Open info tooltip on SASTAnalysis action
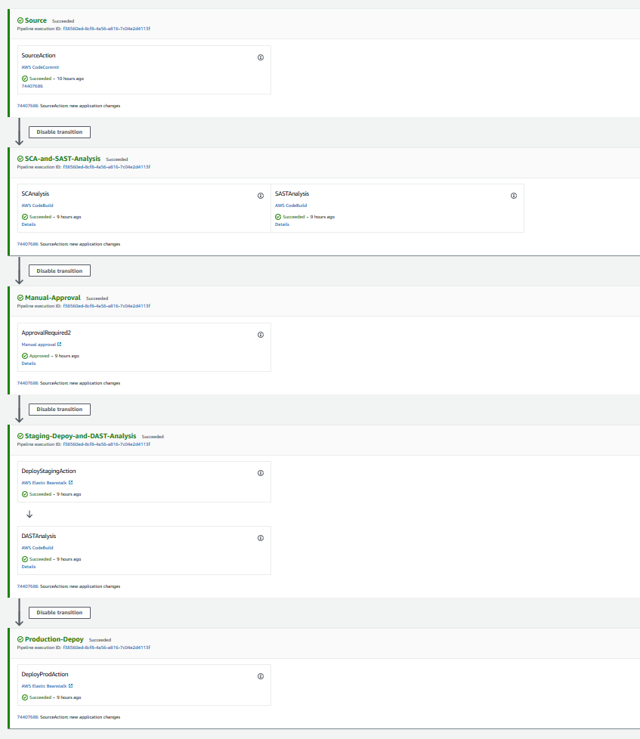Screen dimensions: 640x739 514,196
